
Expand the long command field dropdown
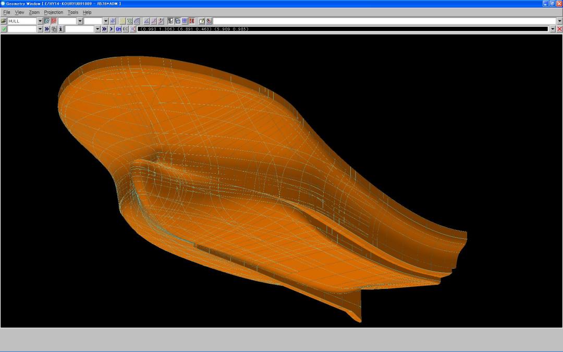(559, 21)
